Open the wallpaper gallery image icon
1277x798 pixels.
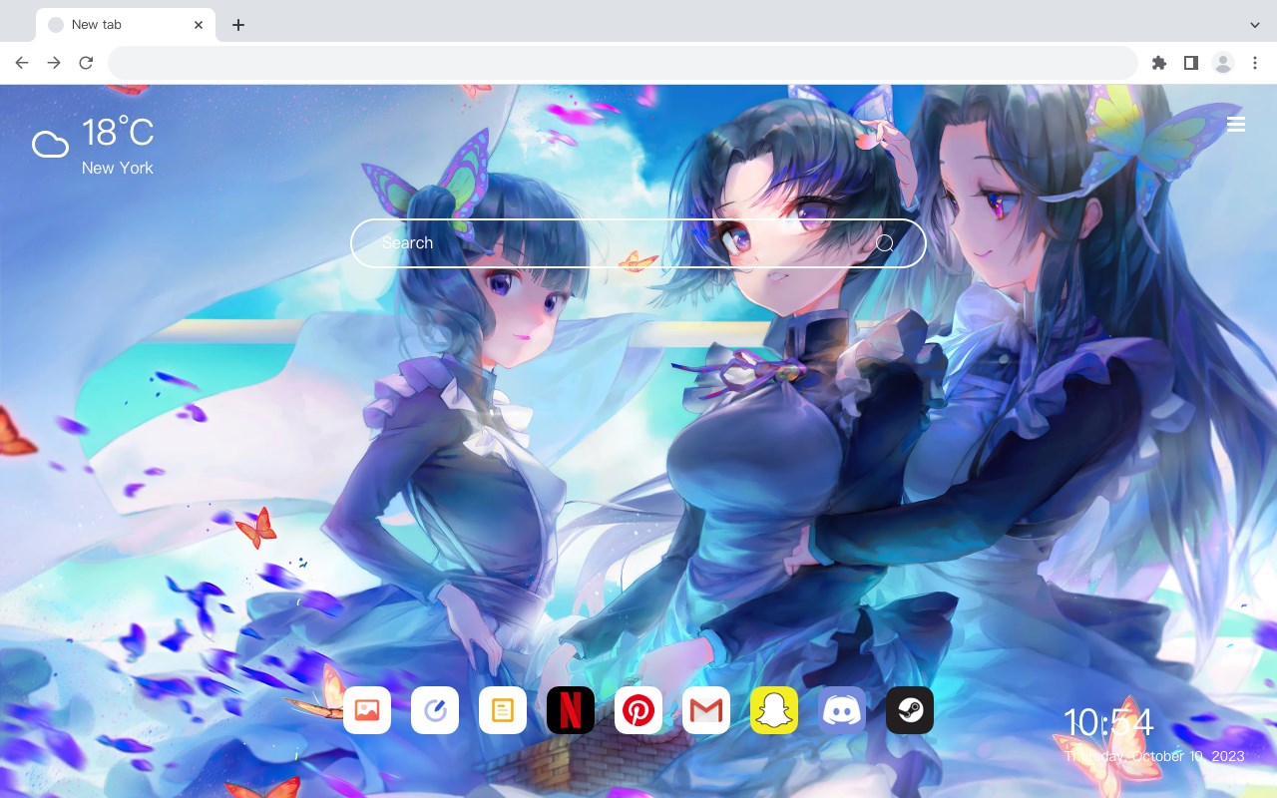[367, 710]
